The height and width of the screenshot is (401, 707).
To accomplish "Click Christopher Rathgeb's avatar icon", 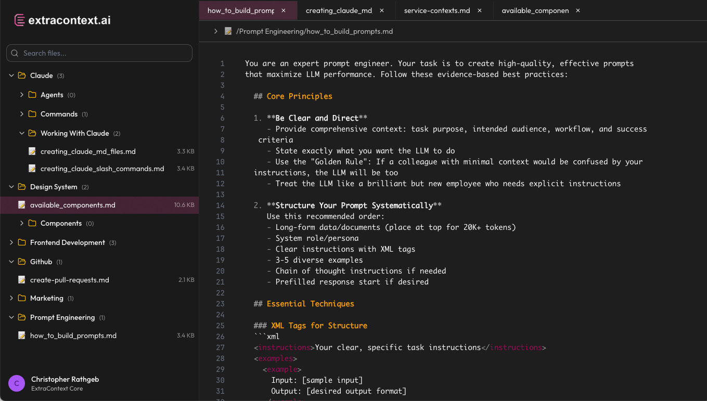I will 17,383.
